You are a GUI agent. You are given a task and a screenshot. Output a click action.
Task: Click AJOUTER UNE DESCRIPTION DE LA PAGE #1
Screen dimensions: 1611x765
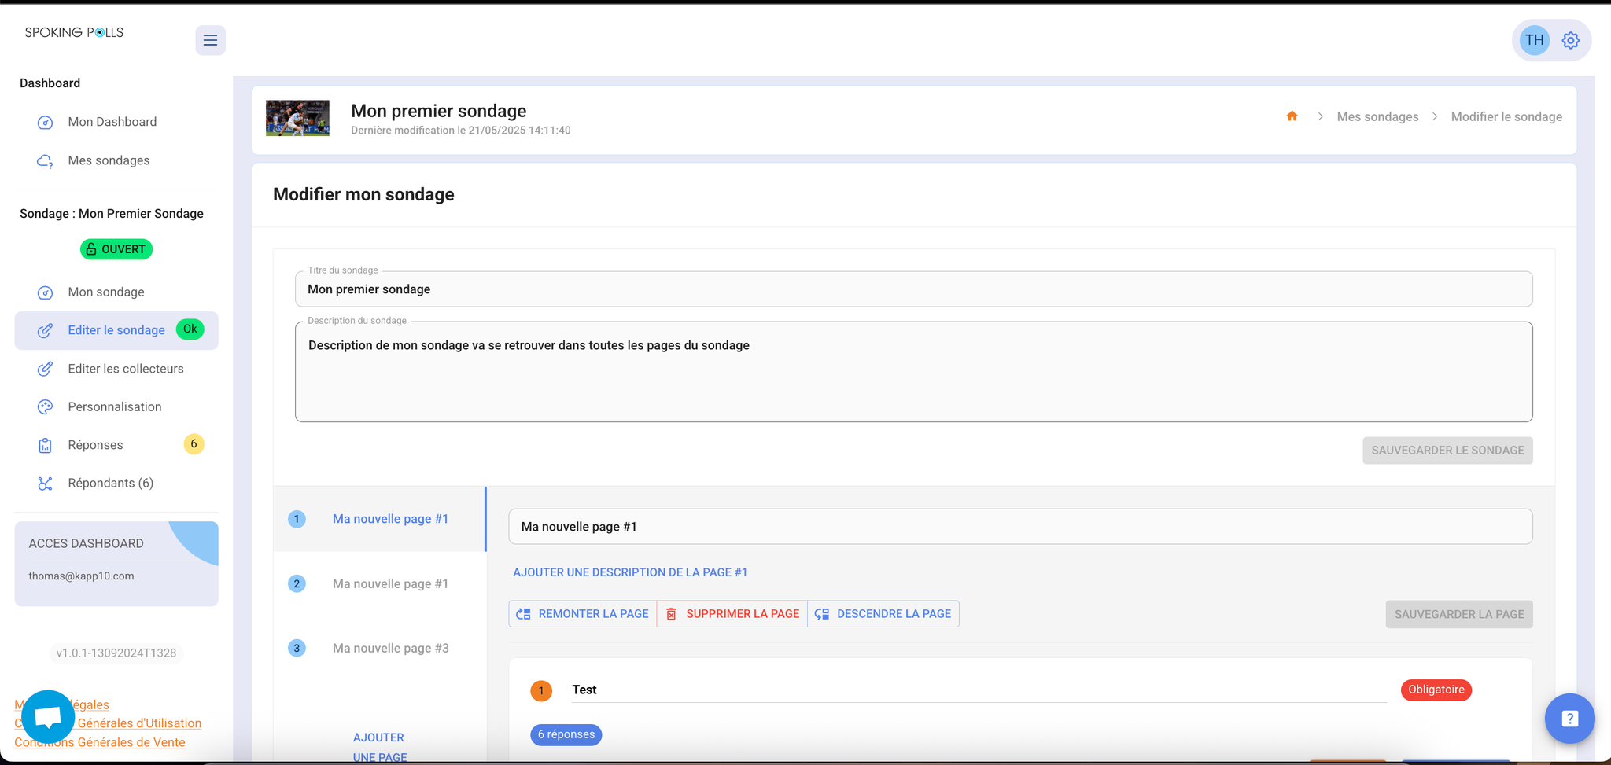630,572
